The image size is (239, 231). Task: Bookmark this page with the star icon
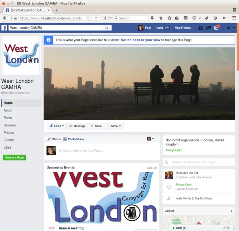point(170,18)
